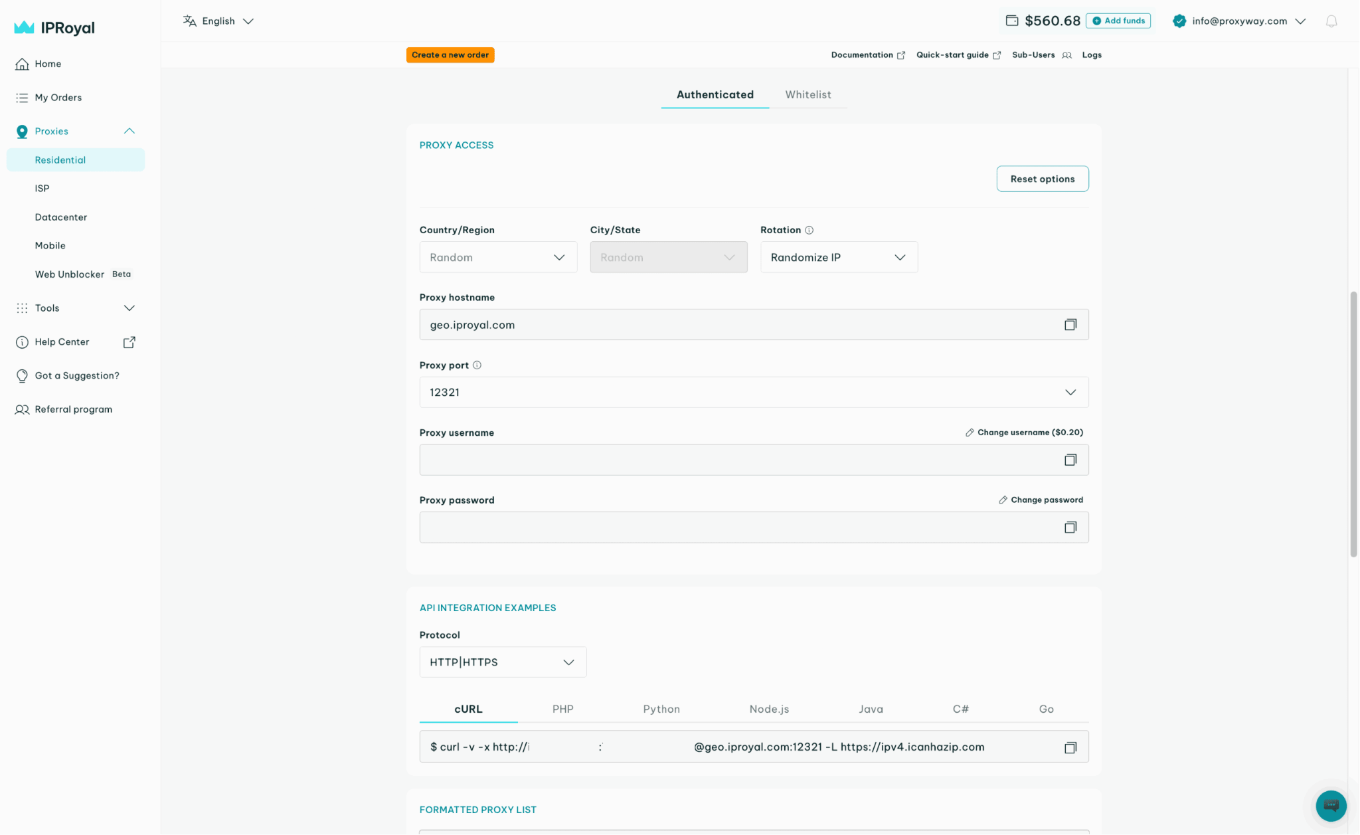Select the Java example tab

click(871, 709)
